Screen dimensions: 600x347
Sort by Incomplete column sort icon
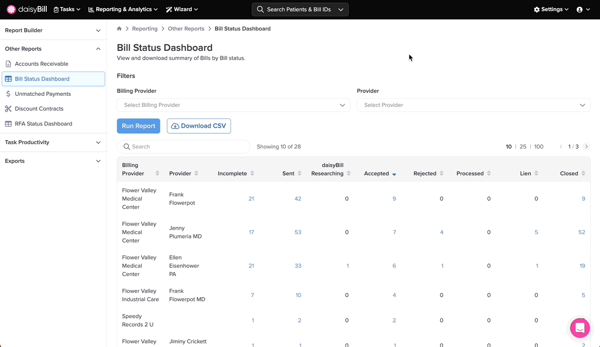point(252,173)
